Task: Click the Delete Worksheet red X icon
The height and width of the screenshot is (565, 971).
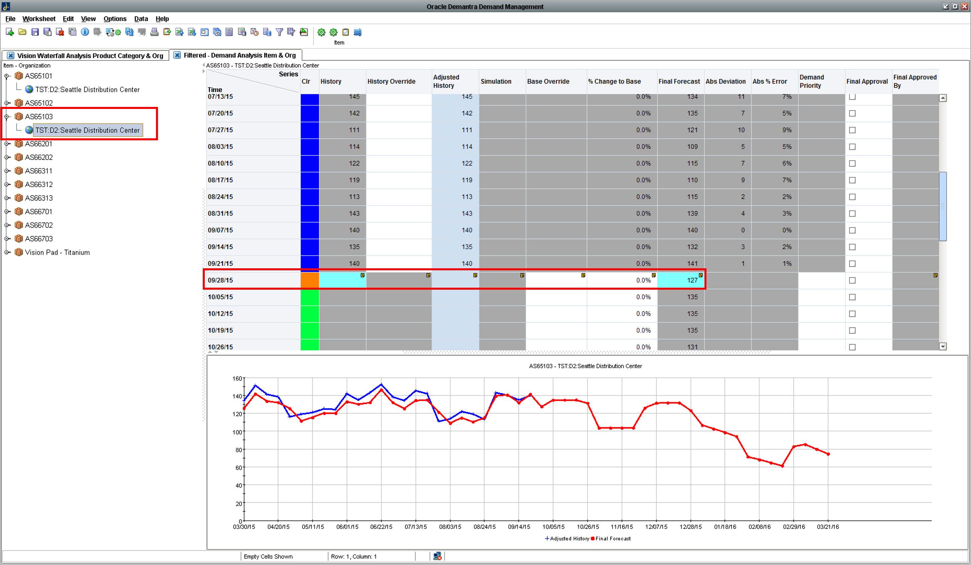Action: (x=60, y=32)
